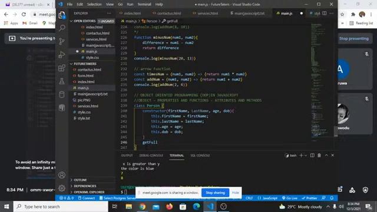Click Prettier in the status bar
The image size is (377, 212).
click(x=309, y=198)
